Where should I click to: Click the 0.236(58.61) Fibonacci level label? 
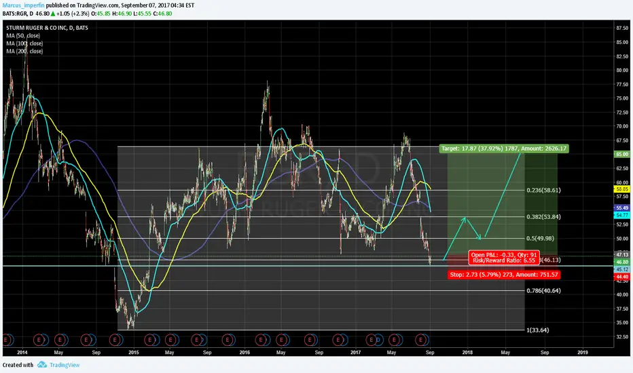click(x=543, y=190)
